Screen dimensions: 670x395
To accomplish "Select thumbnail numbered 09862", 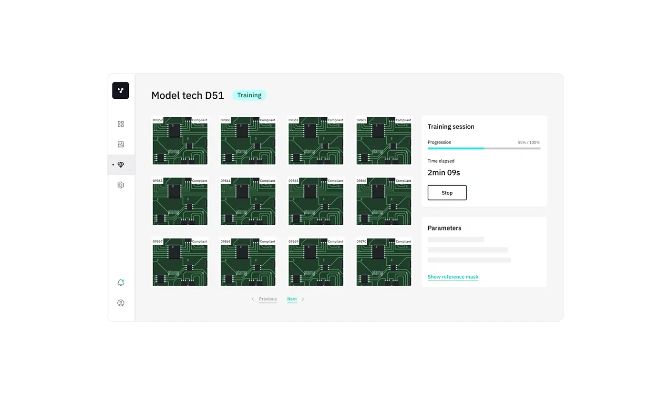I will click(x=384, y=141).
